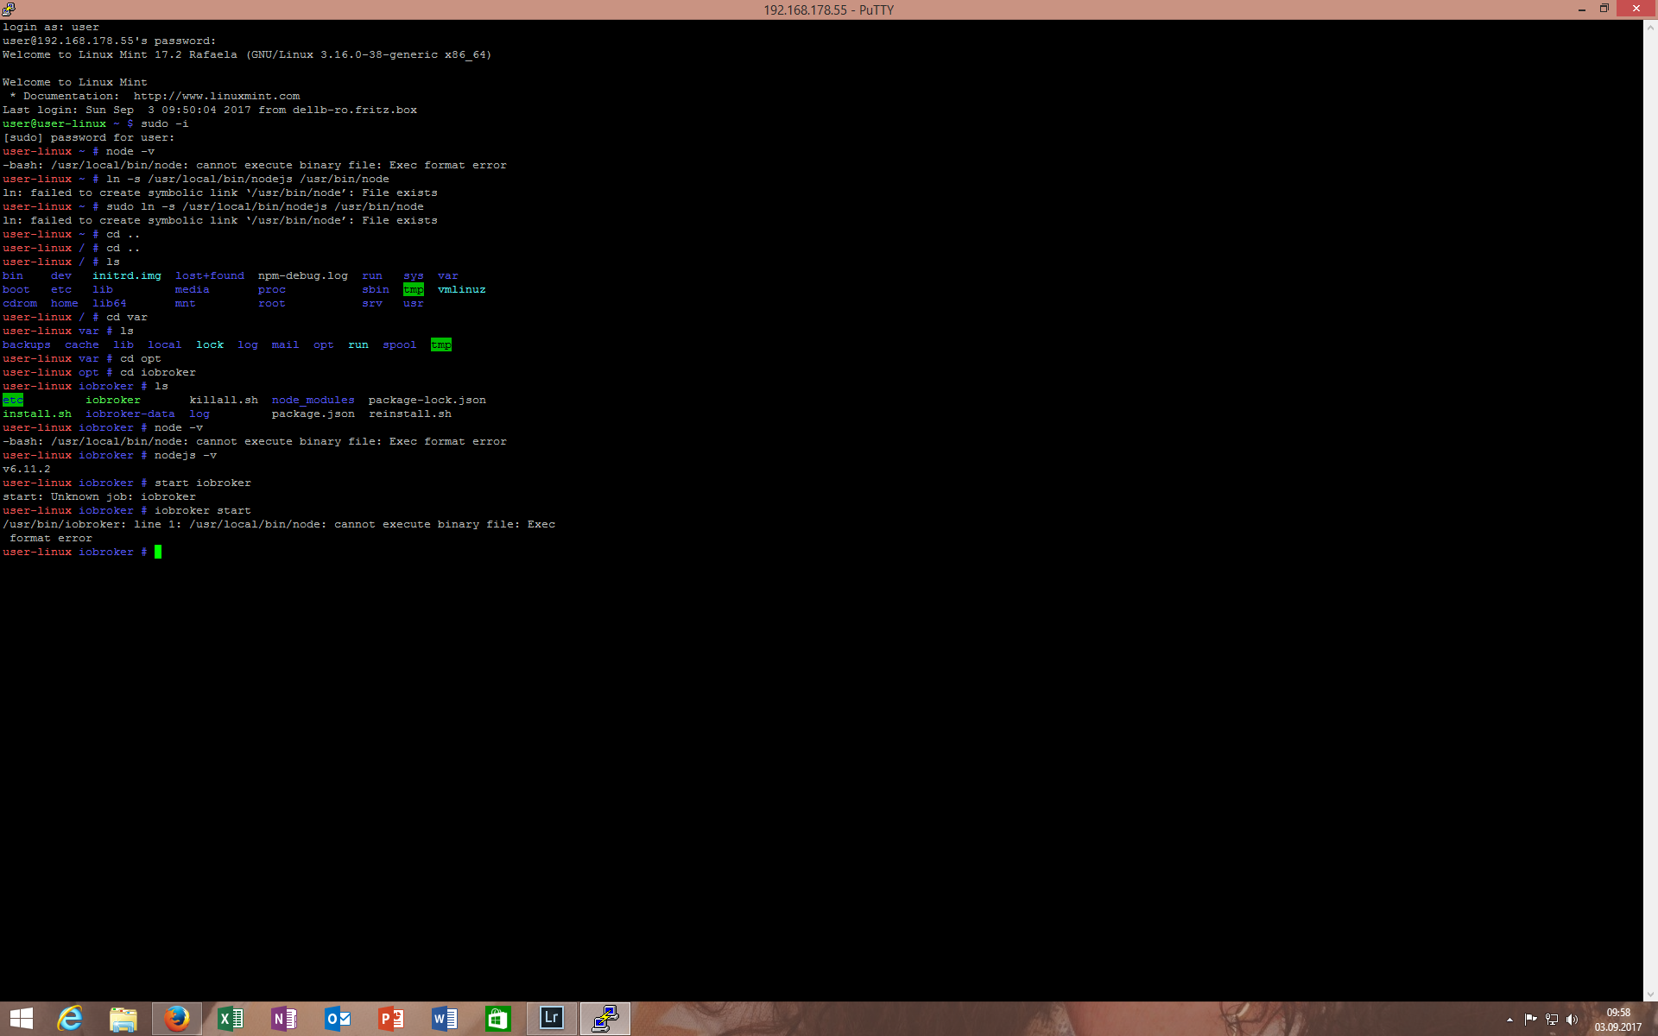Click 'package-lock.json' file name
This screenshot has height=1036, width=1658.
coord(427,400)
